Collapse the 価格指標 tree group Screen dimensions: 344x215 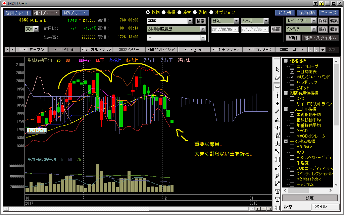click(x=286, y=61)
